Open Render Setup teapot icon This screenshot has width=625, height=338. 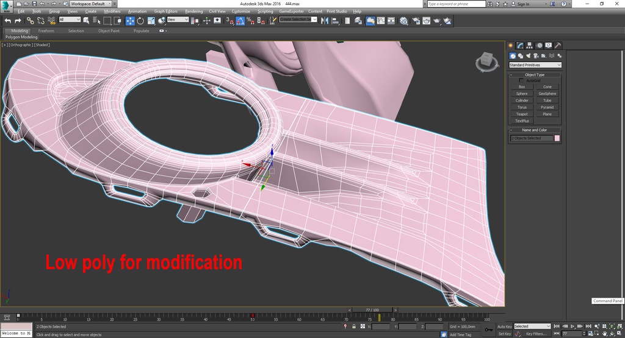point(416,21)
